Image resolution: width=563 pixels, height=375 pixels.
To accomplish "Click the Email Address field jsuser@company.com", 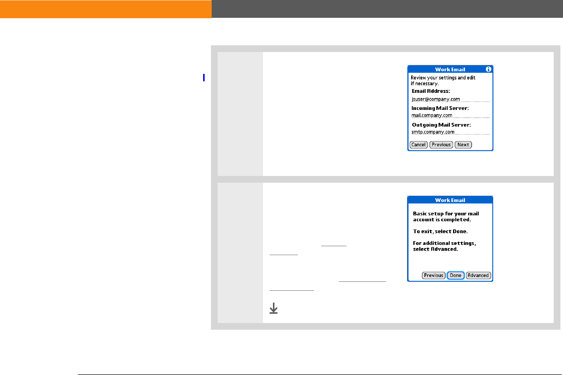I will click(450, 99).
